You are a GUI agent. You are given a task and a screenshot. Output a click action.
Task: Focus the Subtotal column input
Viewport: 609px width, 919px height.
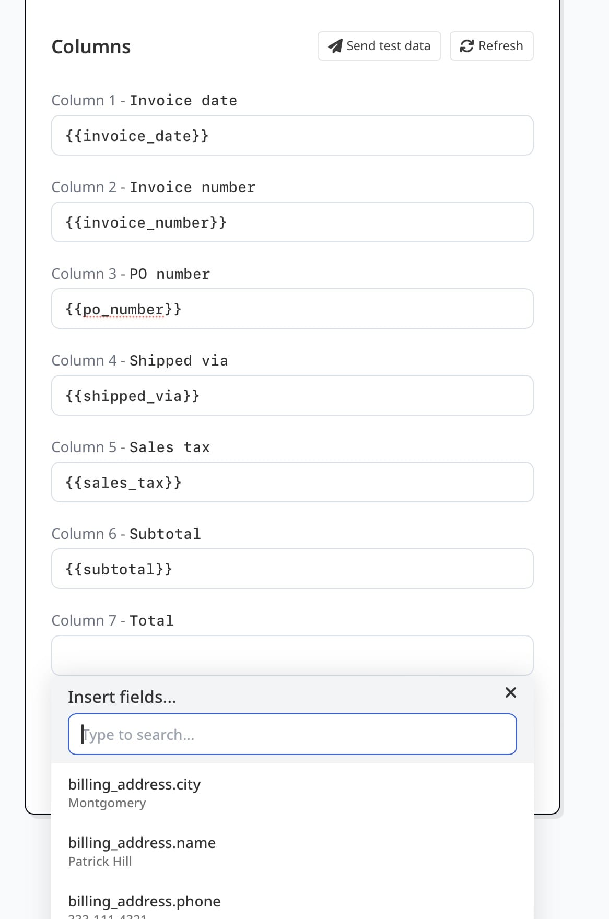[x=292, y=569]
